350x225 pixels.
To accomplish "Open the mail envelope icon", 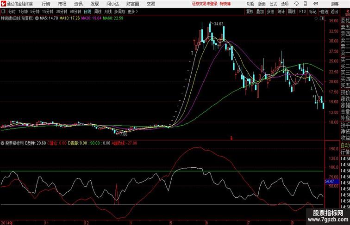I will point(316,4).
